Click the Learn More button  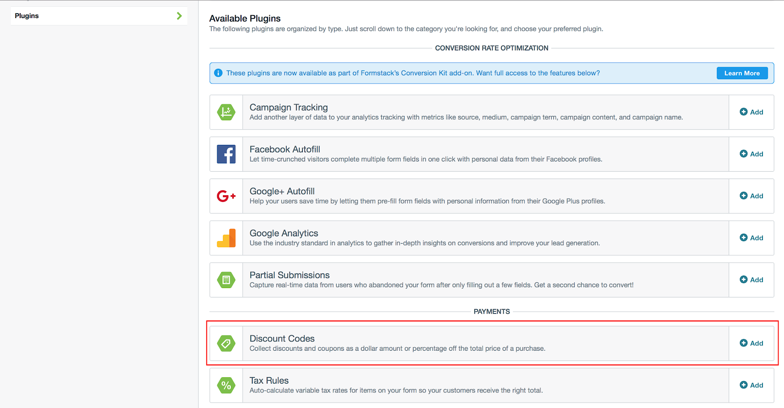742,72
